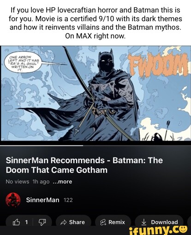This screenshot has width=191, height=235.
Task: Like the video with thumbs up icon
Action: (x=17, y=222)
